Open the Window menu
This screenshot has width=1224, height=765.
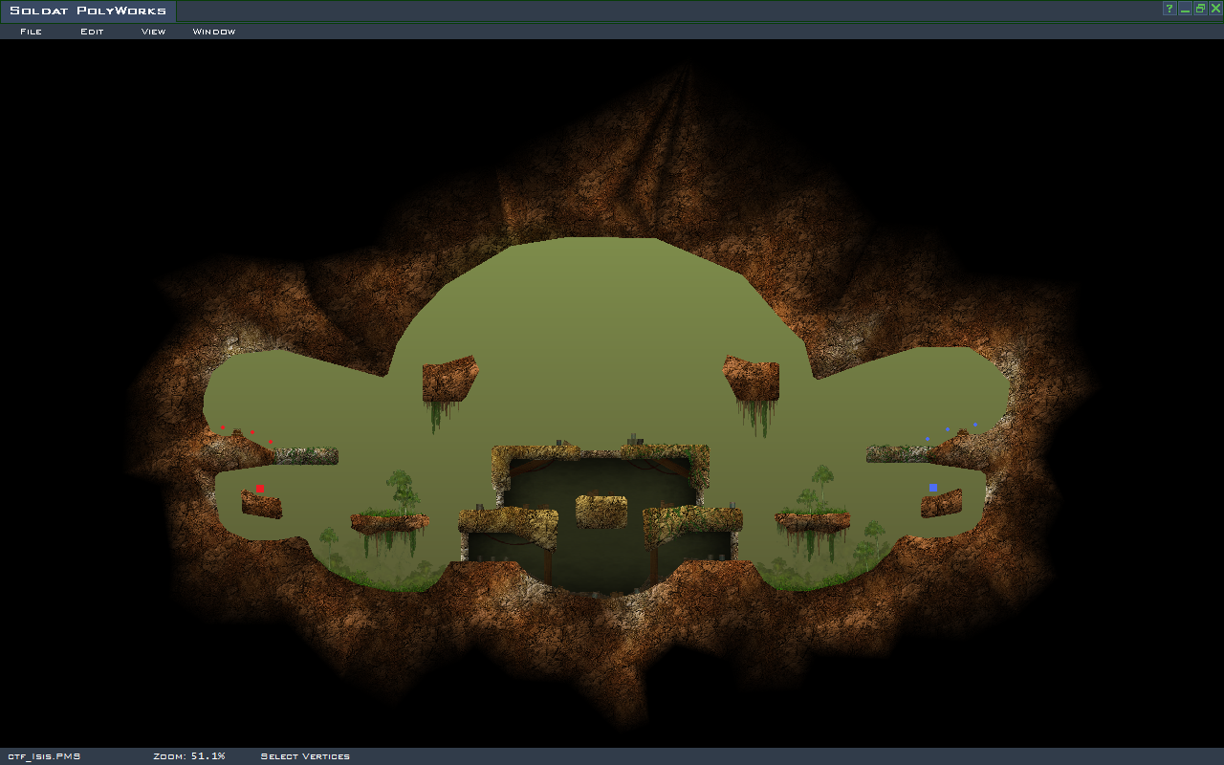213,32
